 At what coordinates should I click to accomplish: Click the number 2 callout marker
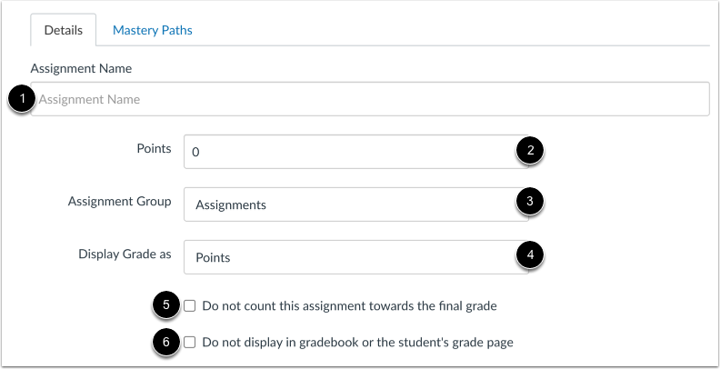[530, 152]
